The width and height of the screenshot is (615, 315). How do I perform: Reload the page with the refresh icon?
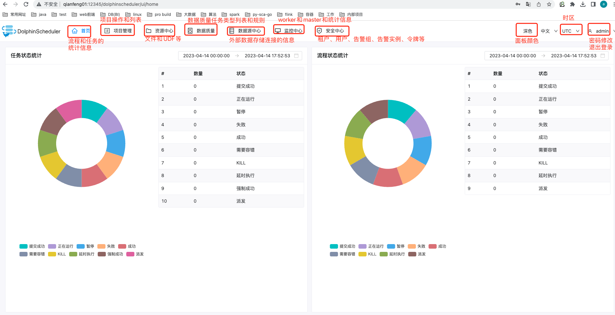[26, 4]
